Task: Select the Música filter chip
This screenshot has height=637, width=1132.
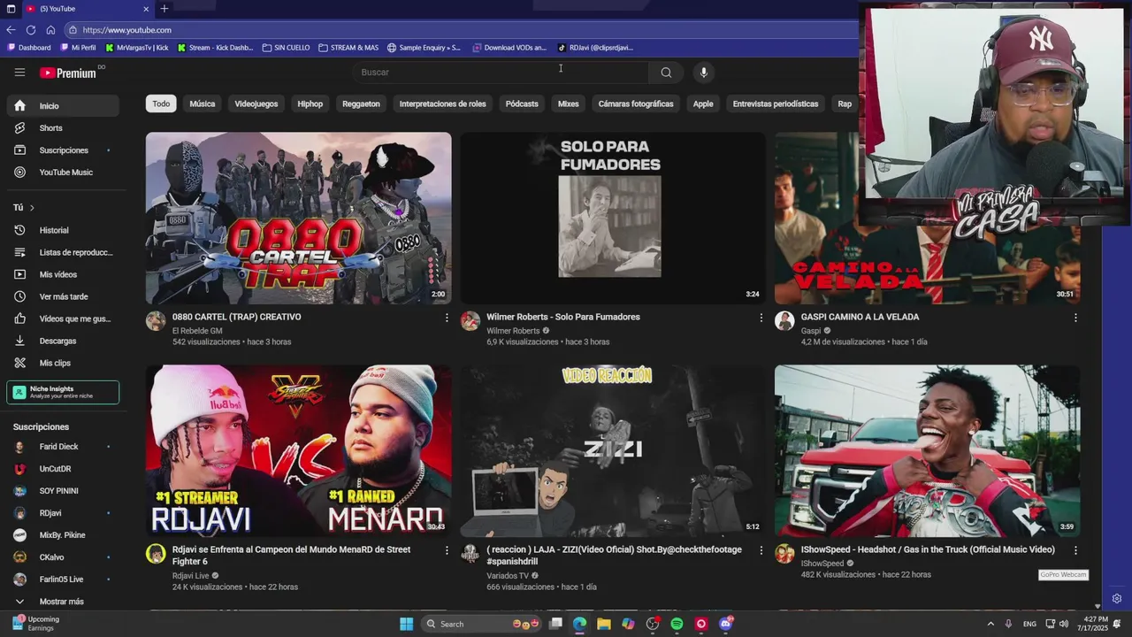Action: 203,104
